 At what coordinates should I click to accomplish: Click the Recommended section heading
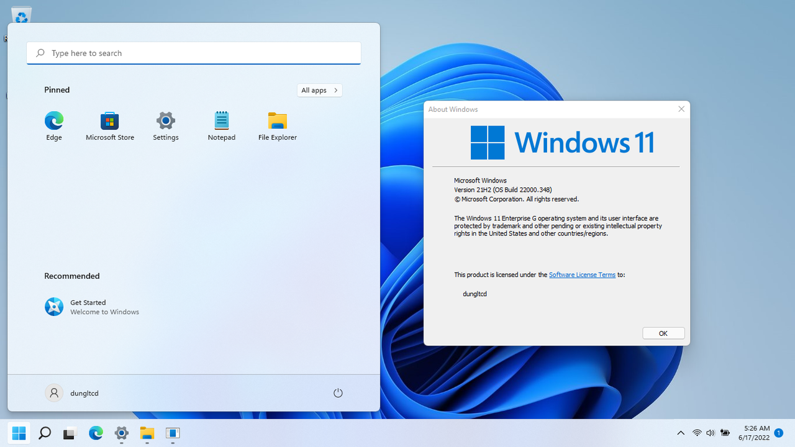(72, 276)
